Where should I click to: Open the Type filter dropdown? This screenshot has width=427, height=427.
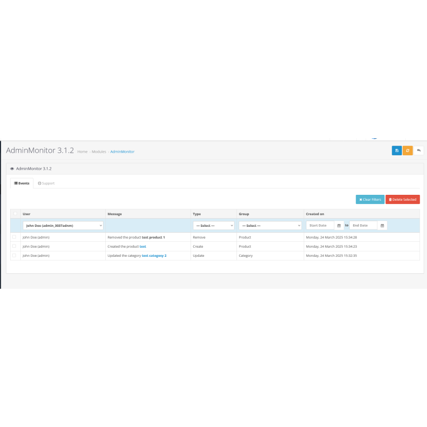(213, 226)
